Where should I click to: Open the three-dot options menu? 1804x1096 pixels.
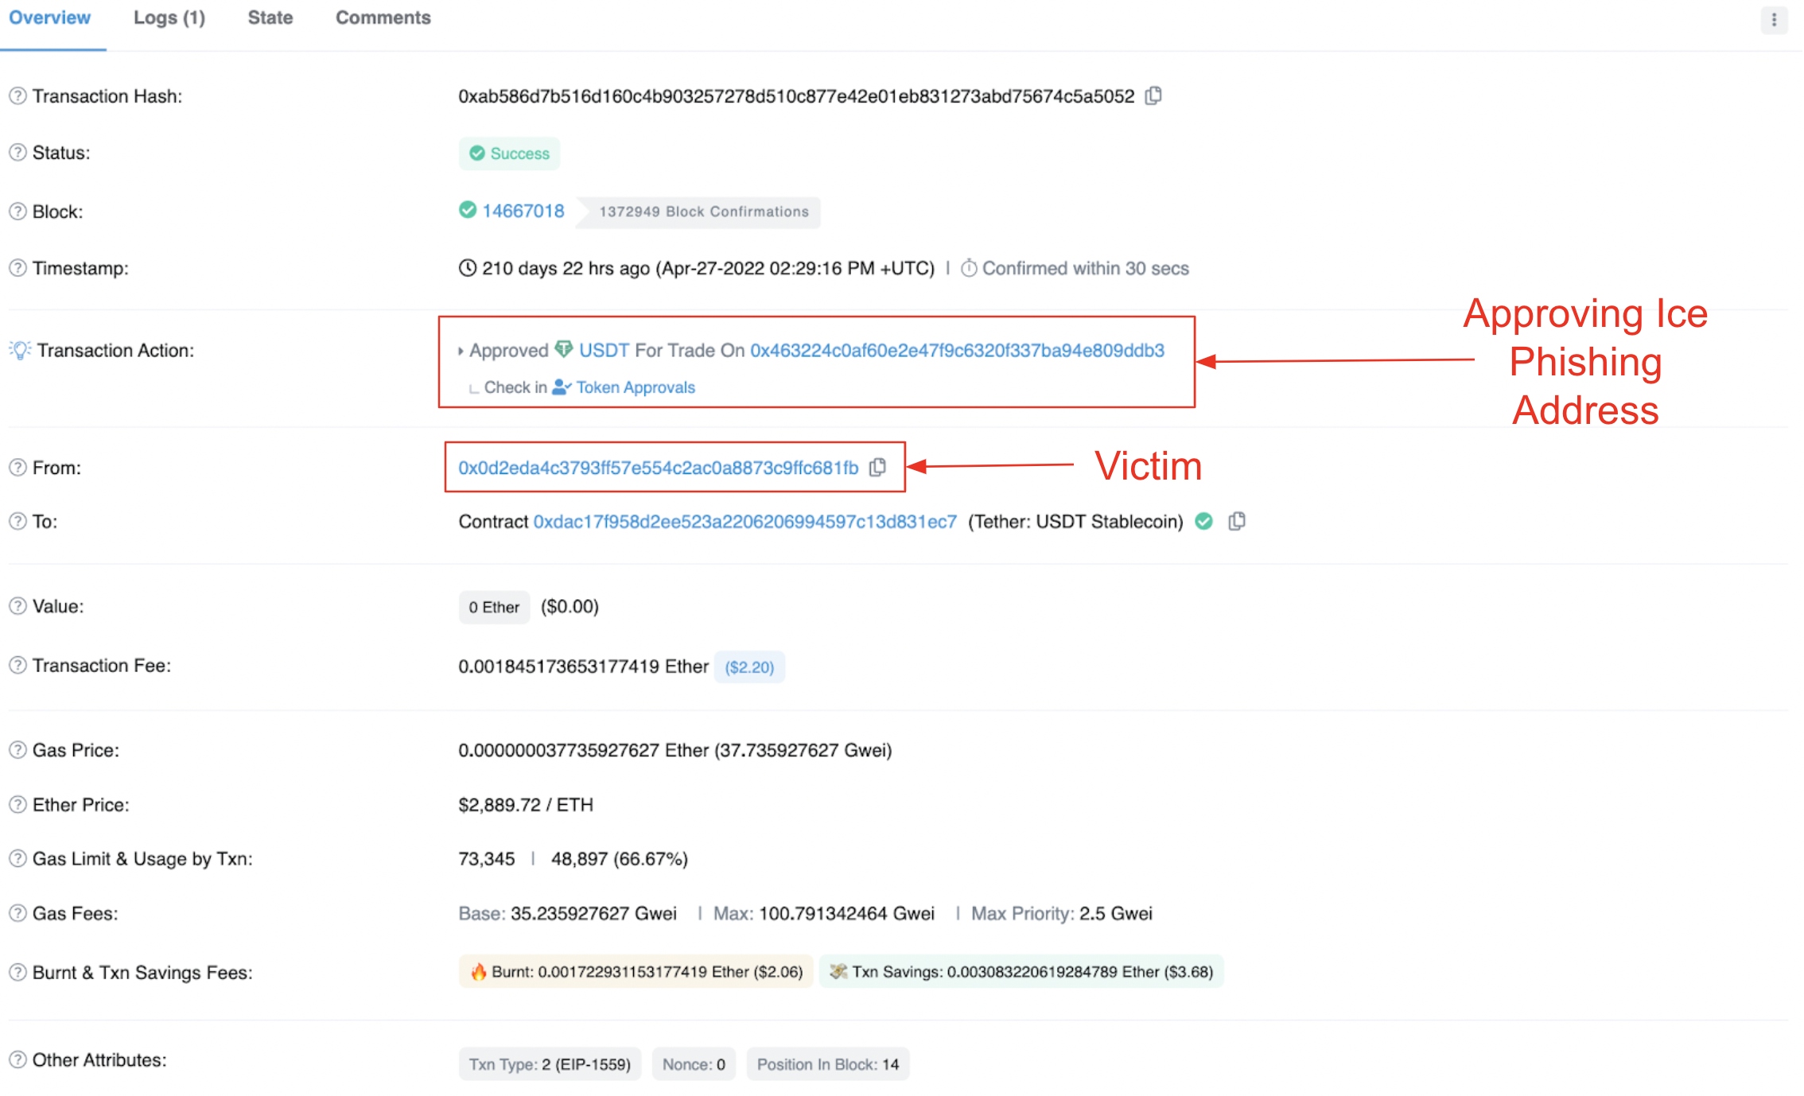pyautogui.click(x=1774, y=19)
